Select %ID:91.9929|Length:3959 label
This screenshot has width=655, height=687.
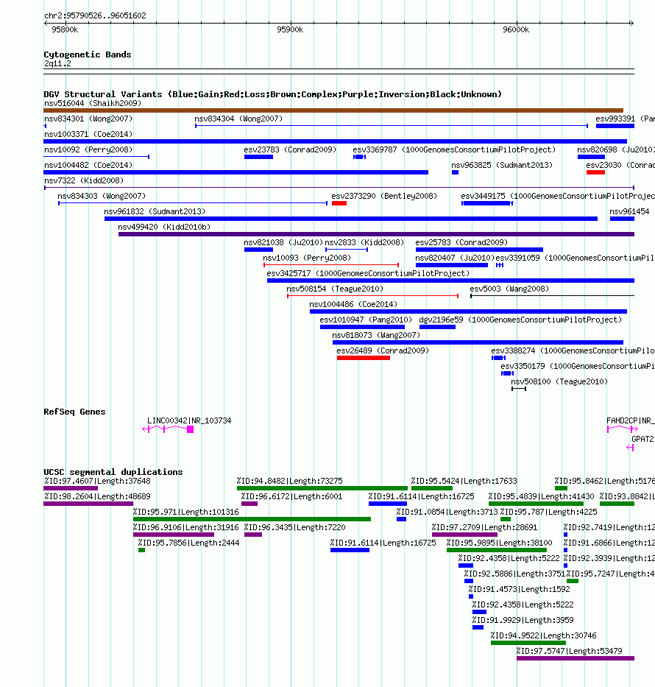pyautogui.click(x=523, y=621)
